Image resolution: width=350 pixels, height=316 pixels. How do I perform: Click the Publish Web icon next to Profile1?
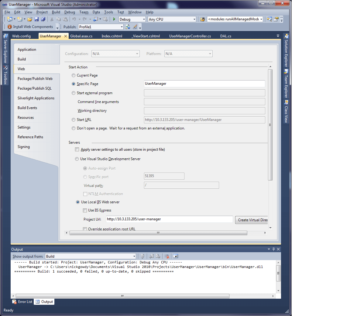pyautogui.click(x=128, y=27)
